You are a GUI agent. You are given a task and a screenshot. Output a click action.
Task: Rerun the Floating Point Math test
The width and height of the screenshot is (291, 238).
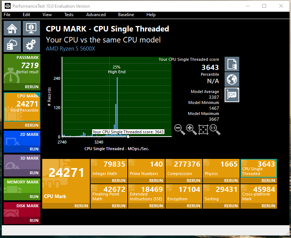(109, 206)
